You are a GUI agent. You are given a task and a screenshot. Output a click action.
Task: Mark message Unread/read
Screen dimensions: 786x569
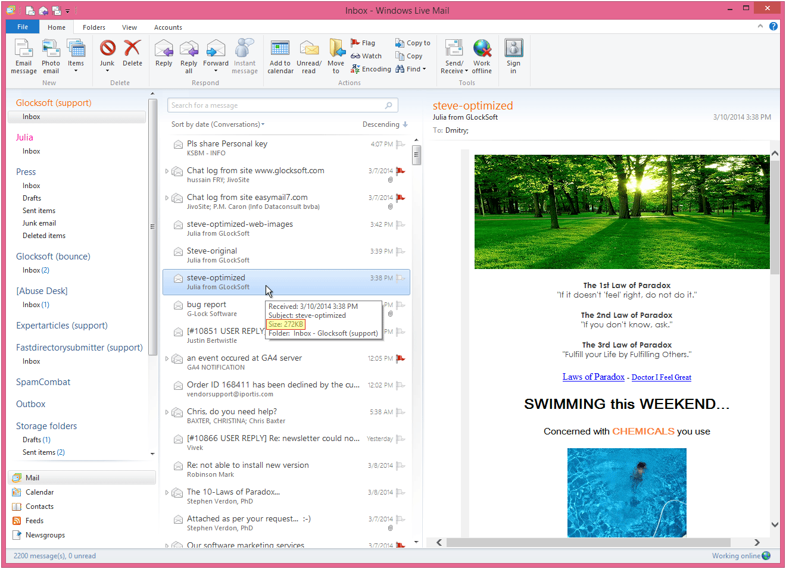click(x=308, y=57)
